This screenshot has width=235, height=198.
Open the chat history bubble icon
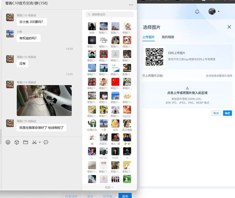point(46,142)
